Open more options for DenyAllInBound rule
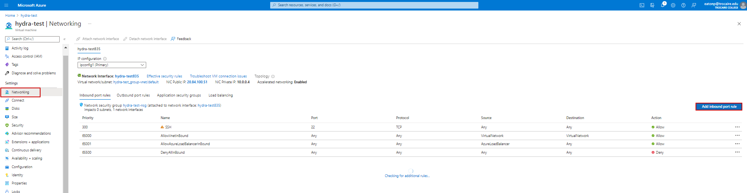 coord(737,152)
